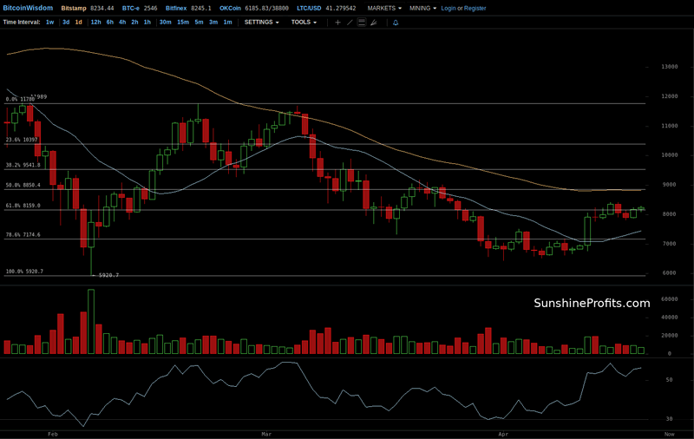694x439 pixels.
Task: Open the MINING dropdown
Action: (422, 9)
